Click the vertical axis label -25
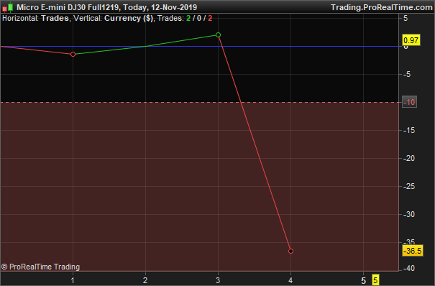The image size is (435, 286). (409, 187)
